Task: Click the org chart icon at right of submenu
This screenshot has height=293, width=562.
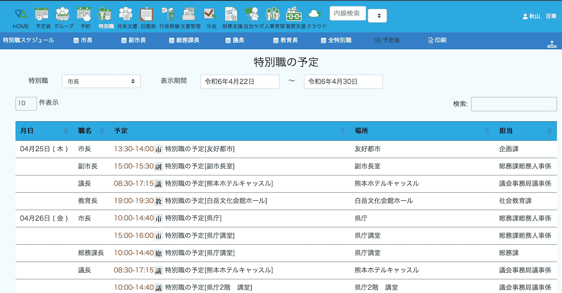Action: point(551,44)
